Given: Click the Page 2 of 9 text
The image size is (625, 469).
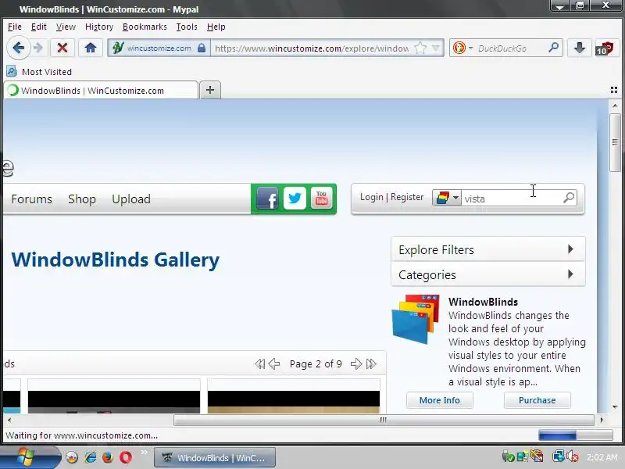Looking at the screenshot, I should 316,363.
